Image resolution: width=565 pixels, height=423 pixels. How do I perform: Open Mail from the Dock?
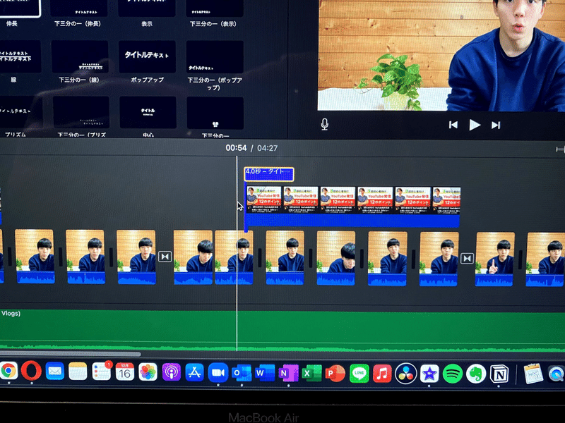point(55,372)
